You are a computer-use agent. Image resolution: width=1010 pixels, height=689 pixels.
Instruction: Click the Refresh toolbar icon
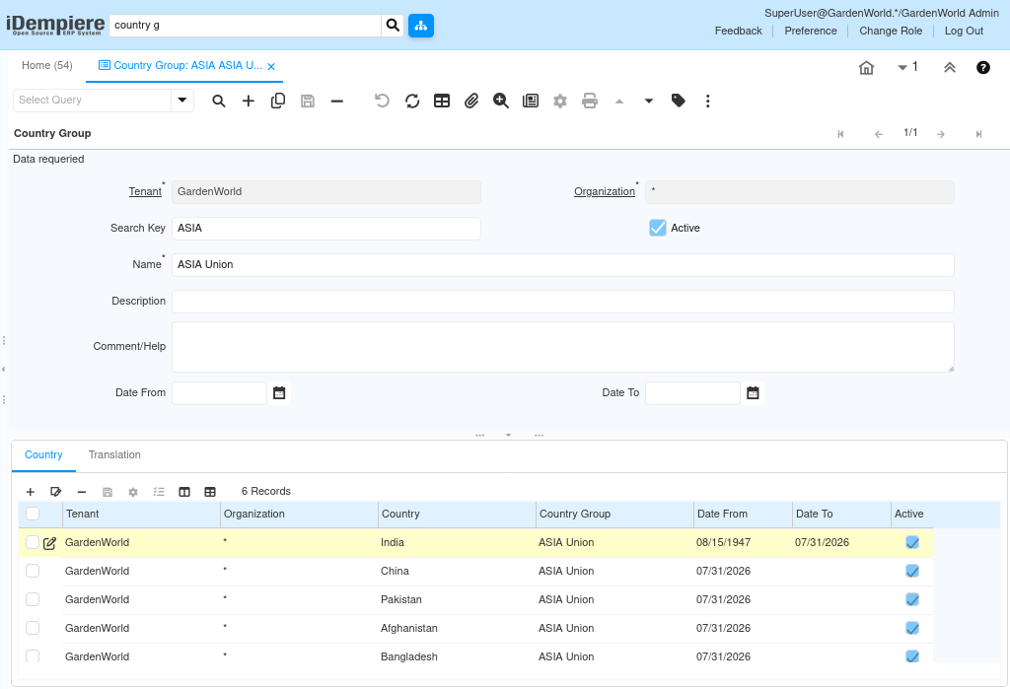coord(412,102)
